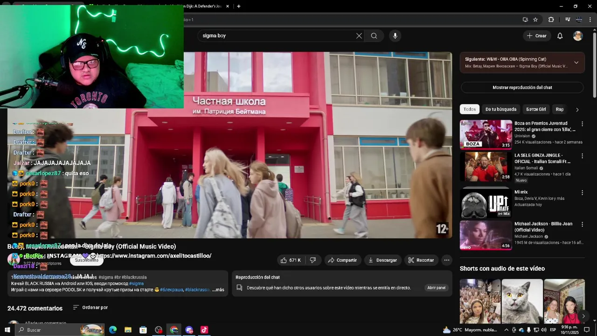Open the Ordenar por comments sorter
The width and height of the screenshot is (597, 336).
click(x=90, y=308)
